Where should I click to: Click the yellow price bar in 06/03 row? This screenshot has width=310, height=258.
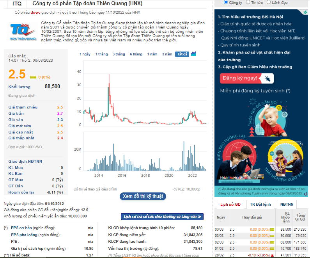coord(272,230)
